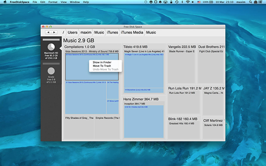Click the Inception 364.7 MB album label
This screenshot has height=166, width=266.
[x=134, y=104]
